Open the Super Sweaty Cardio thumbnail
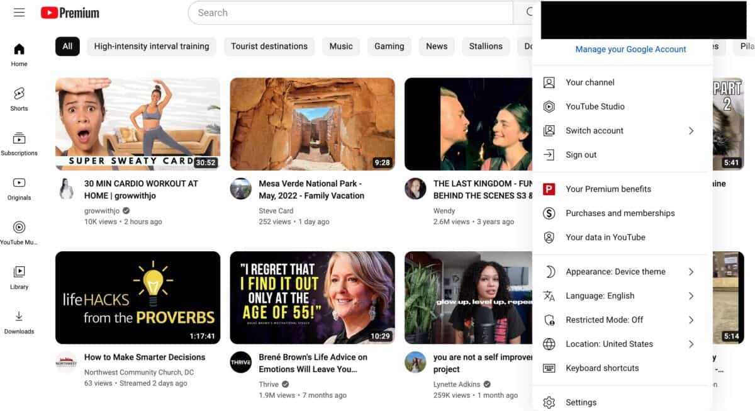Viewport: 755px width, 411px height. (138, 124)
